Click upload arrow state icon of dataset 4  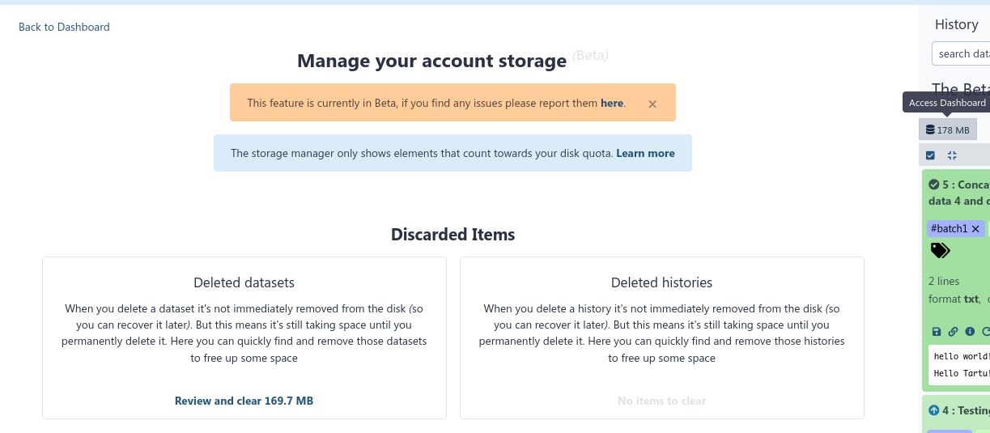coord(933,410)
